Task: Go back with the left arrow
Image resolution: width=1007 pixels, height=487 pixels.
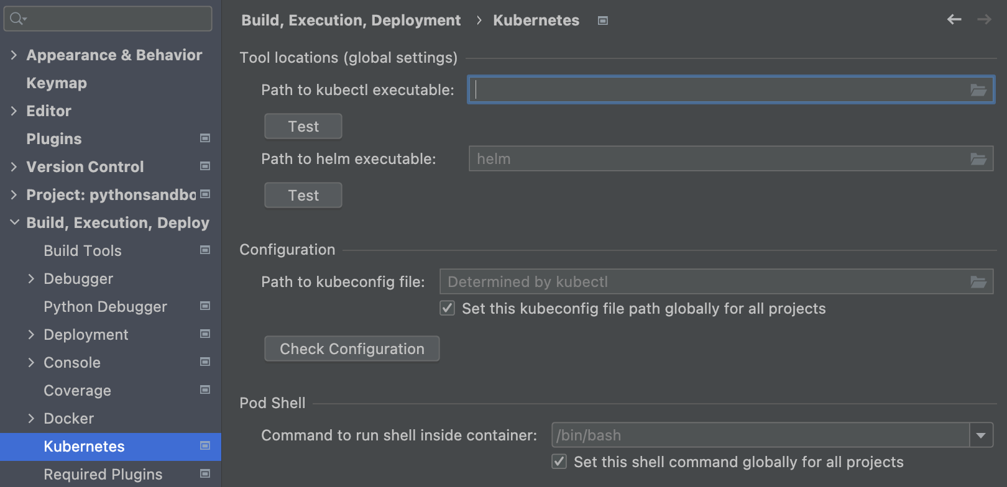Action: [954, 20]
